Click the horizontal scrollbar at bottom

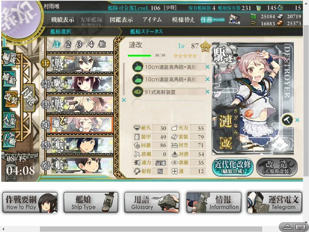click(151, 229)
